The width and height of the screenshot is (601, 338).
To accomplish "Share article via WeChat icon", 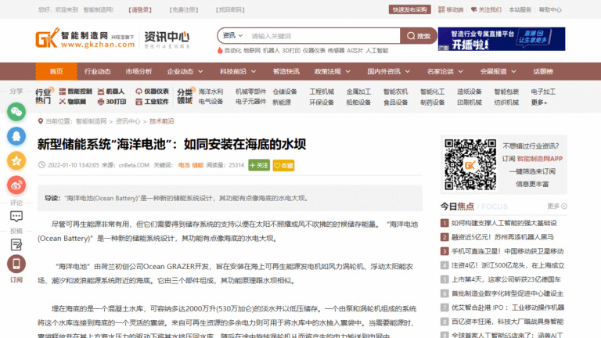I will pos(16,113).
